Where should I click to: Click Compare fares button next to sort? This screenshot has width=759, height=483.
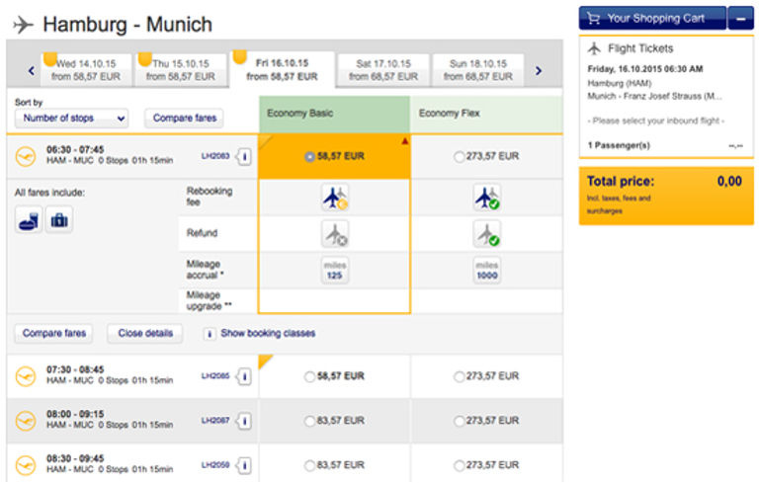[x=185, y=119]
